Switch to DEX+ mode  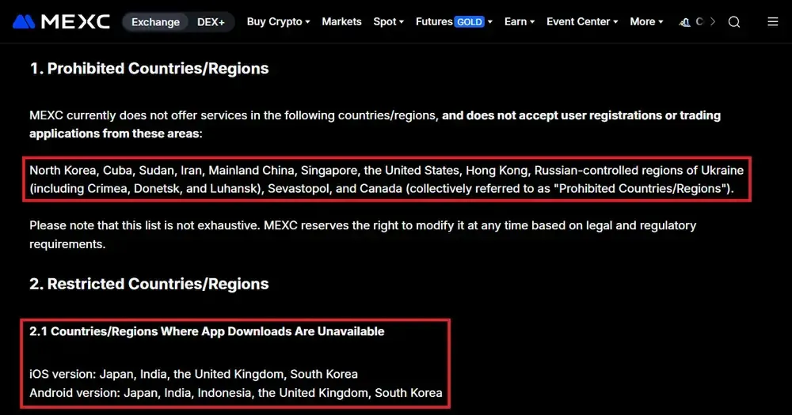211,21
